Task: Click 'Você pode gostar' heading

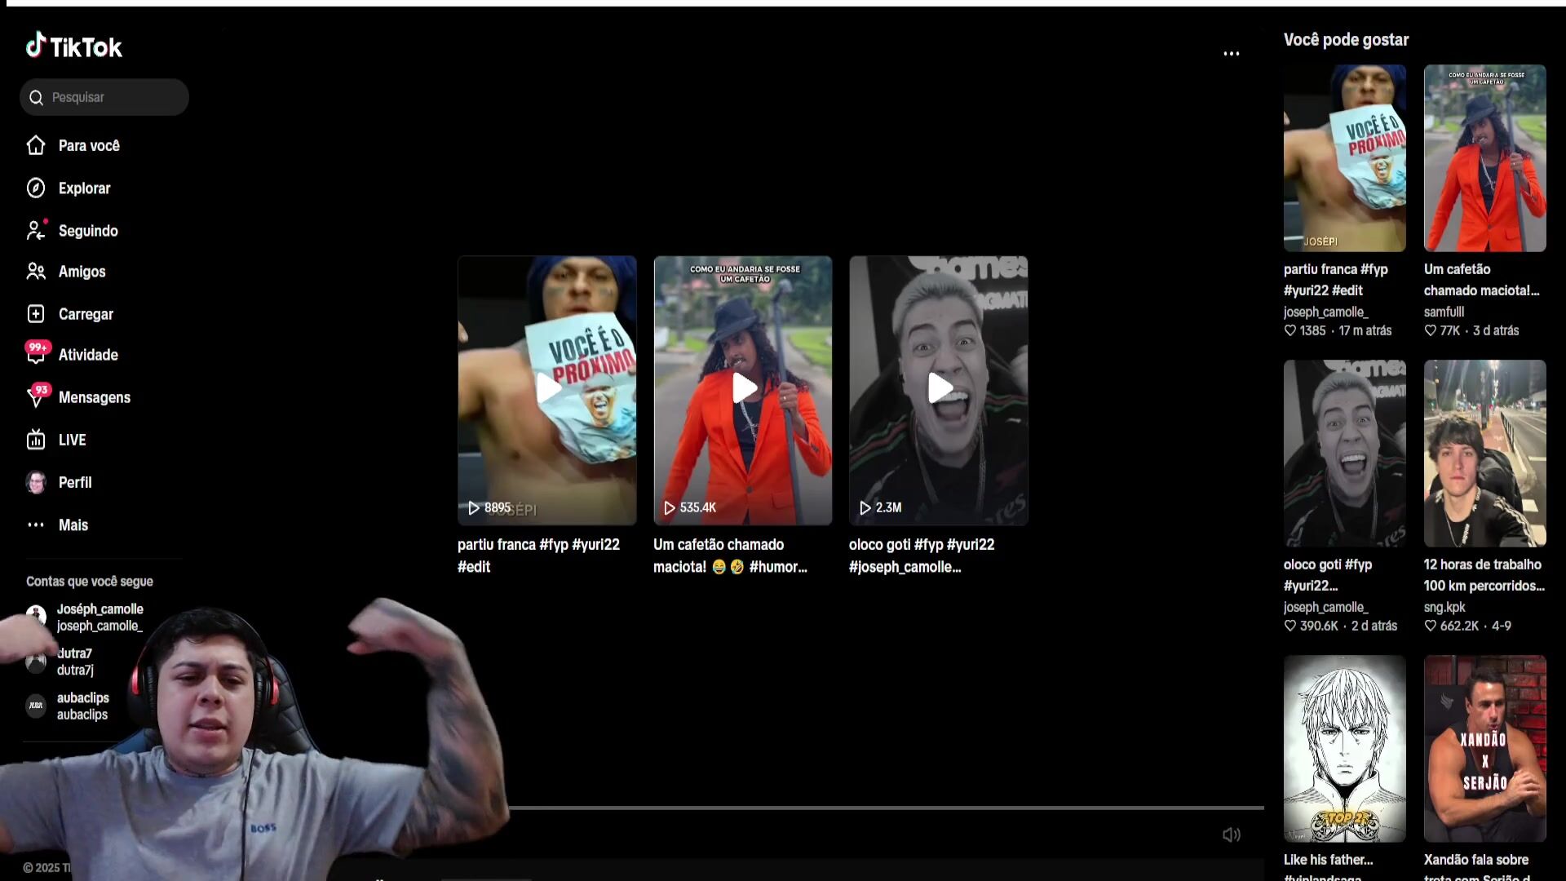Action: pos(1346,40)
